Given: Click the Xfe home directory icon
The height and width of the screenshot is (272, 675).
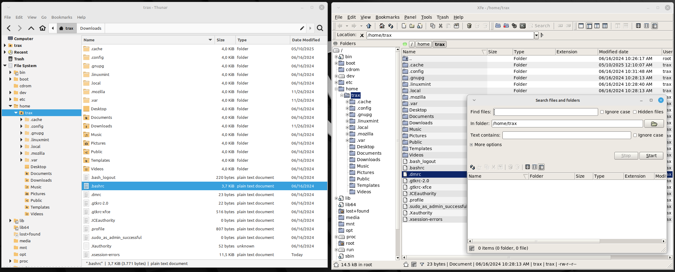Looking at the screenshot, I should pyautogui.click(x=382, y=26).
